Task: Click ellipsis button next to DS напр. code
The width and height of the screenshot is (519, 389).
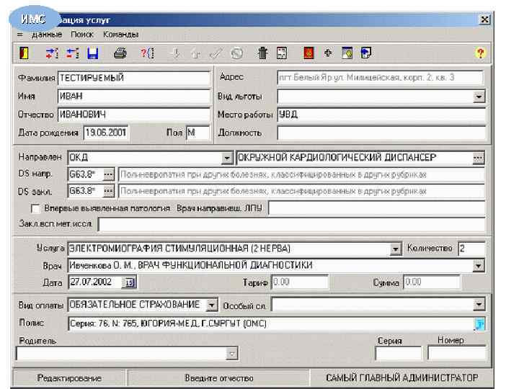Action: (108, 174)
